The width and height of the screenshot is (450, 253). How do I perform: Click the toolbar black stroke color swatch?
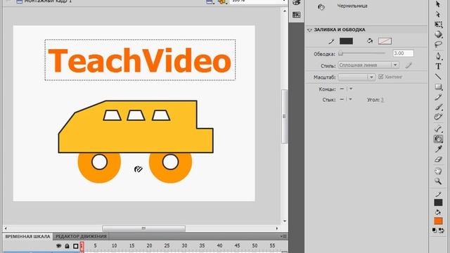pos(438,202)
